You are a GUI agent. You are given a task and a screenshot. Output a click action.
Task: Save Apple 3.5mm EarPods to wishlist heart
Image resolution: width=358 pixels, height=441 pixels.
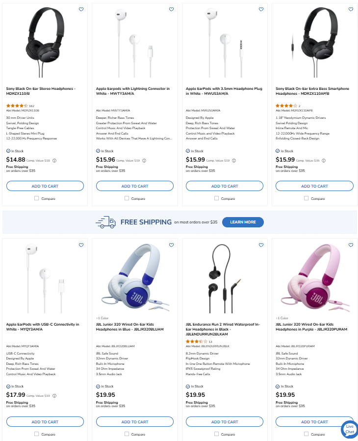tap(261, 9)
